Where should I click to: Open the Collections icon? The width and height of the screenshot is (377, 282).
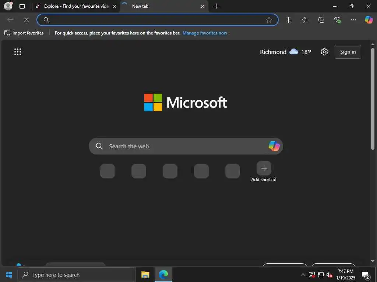tap(321, 20)
